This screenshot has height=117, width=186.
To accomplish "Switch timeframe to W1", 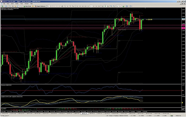I will 96,6.
